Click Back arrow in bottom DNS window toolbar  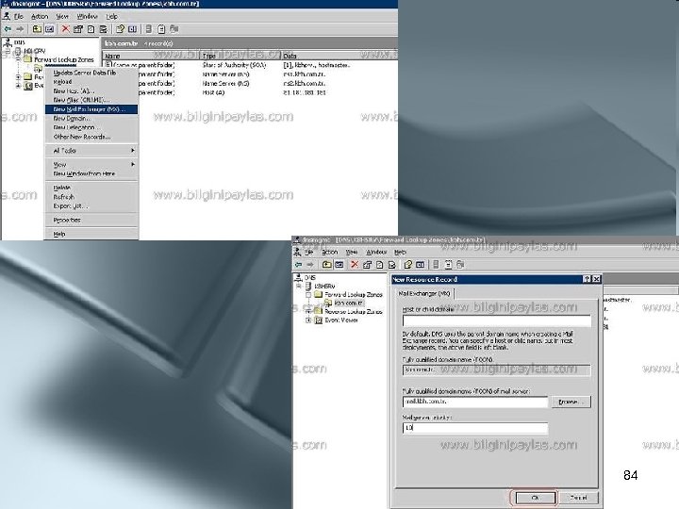coord(298,265)
